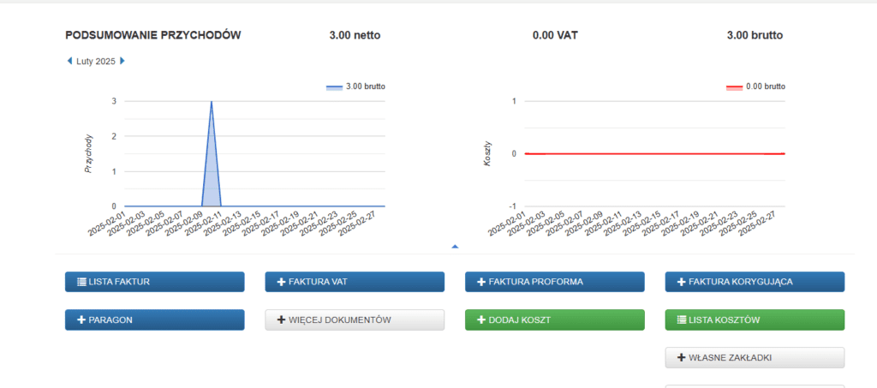Click the list icon on Lista Faktur
The height and width of the screenshot is (388, 877).
point(81,282)
